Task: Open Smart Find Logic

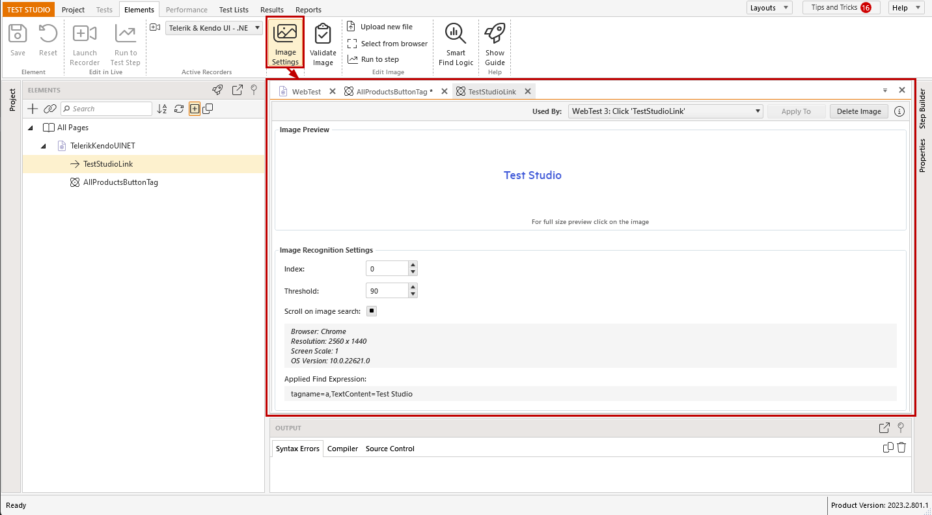Action: [456, 44]
